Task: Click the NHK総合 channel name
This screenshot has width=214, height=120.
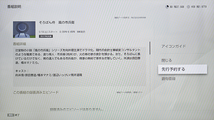Action: (x=81, y=32)
